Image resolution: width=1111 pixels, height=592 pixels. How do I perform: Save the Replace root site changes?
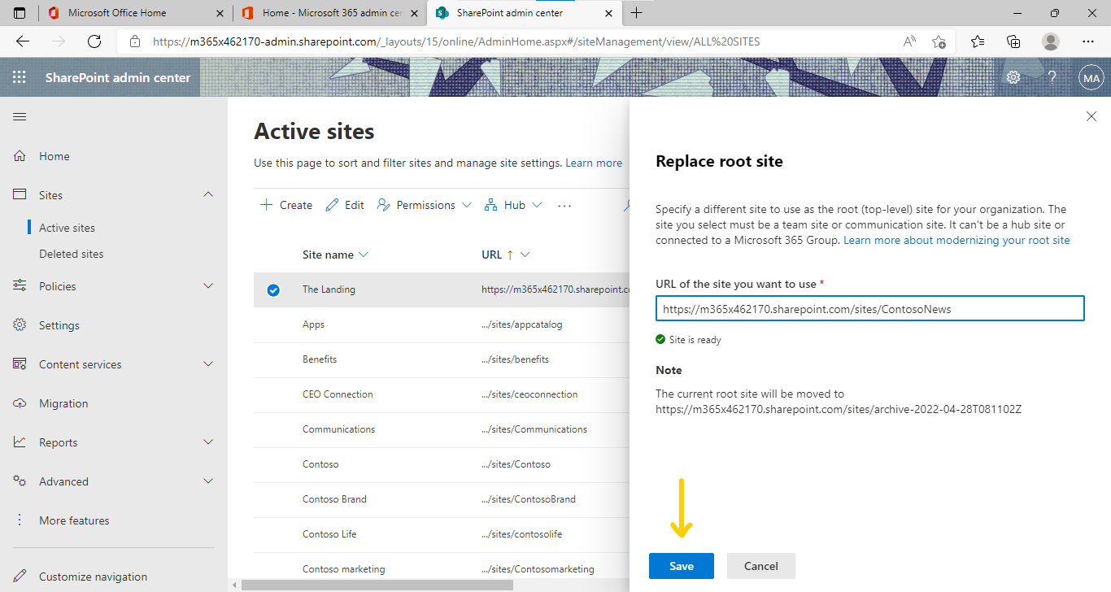[681, 565]
